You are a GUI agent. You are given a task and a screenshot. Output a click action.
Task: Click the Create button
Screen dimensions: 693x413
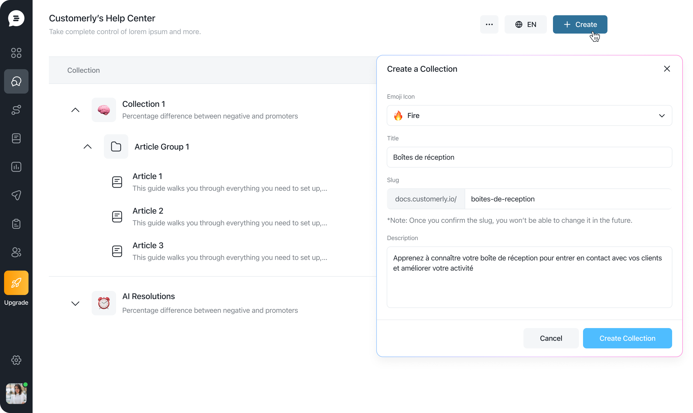pyautogui.click(x=580, y=24)
